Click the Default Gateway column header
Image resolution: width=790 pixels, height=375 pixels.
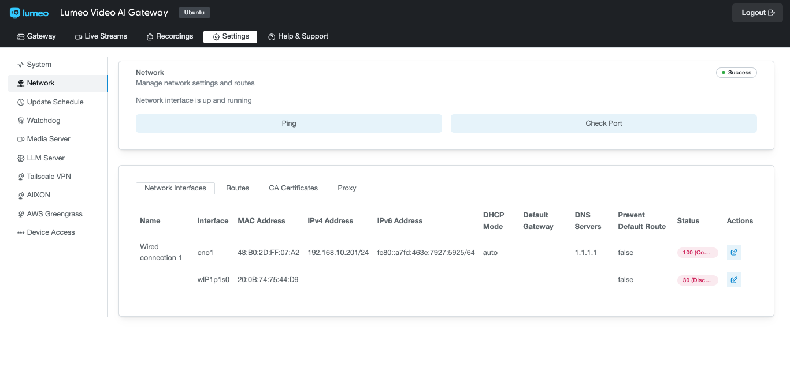point(538,221)
